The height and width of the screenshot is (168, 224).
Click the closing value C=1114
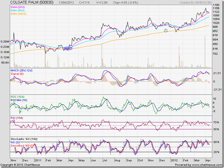pyautogui.click(x=84, y=3)
